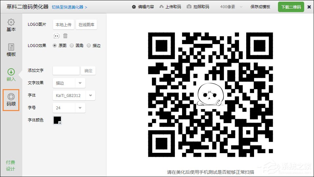The image size is (314, 177).
Task: Click the 嵌入 green download-arrow icon
Action: click(x=11, y=72)
